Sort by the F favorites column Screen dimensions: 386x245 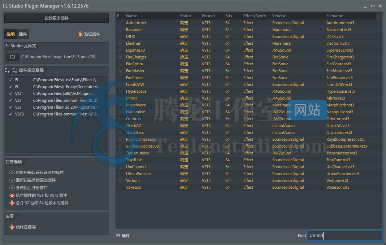pos(118,16)
